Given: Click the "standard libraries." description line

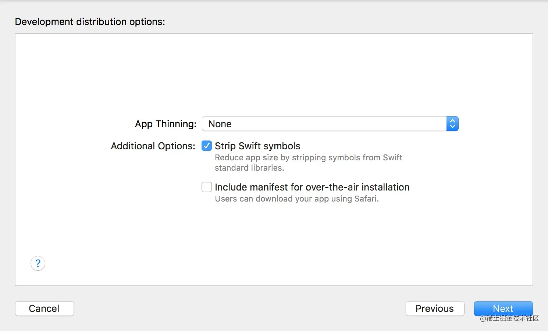Looking at the screenshot, I should (249, 168).
